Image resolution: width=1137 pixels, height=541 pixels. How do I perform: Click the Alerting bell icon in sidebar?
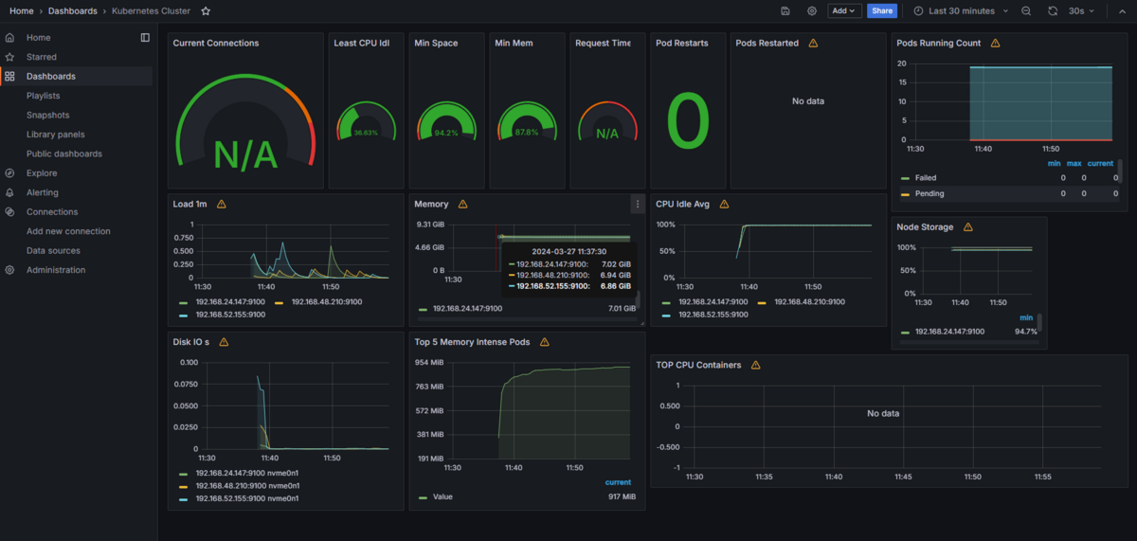click(9, 192)
